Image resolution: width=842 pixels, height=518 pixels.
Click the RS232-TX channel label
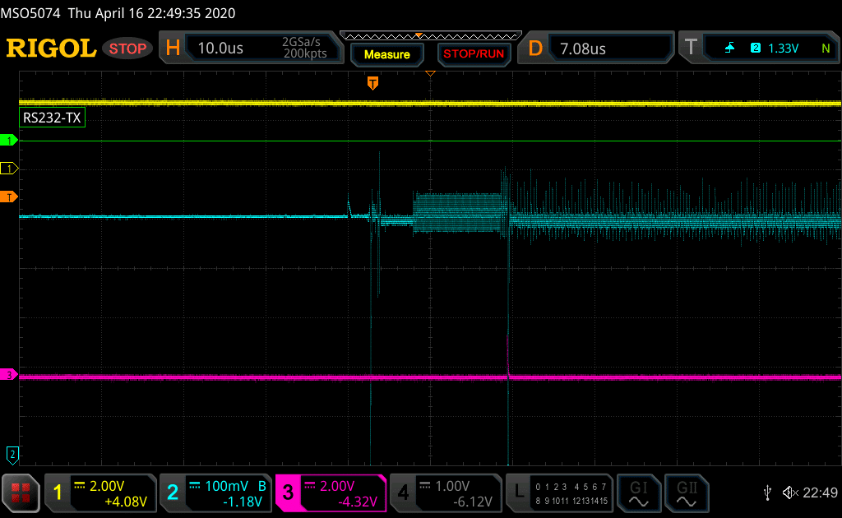(x=53, y=118)
